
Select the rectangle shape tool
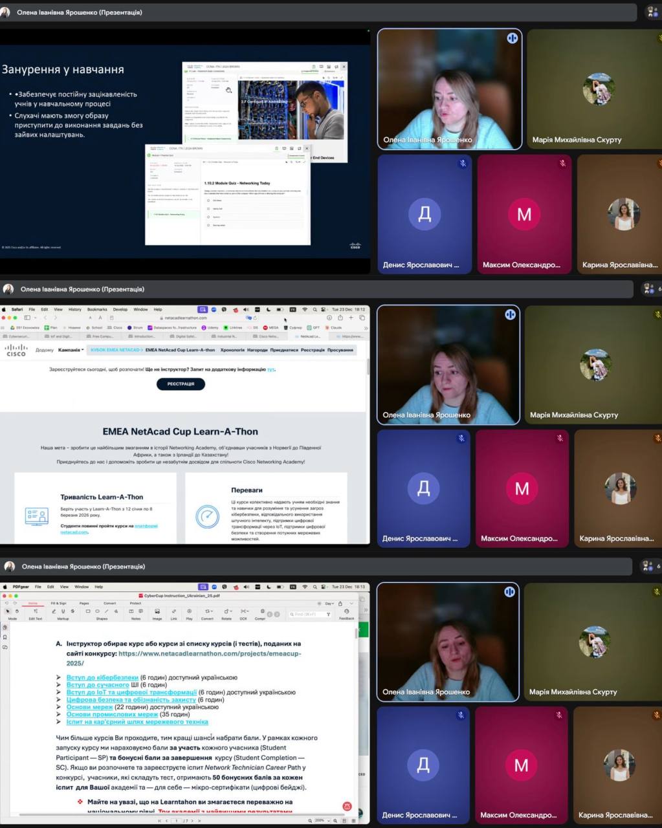(88, 611)
